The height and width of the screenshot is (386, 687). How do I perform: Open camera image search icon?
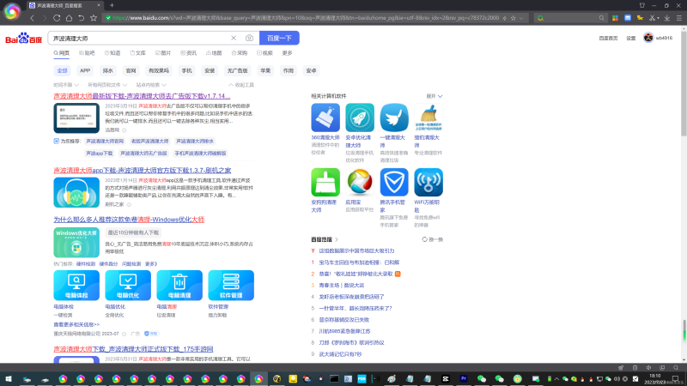point(249,38)
